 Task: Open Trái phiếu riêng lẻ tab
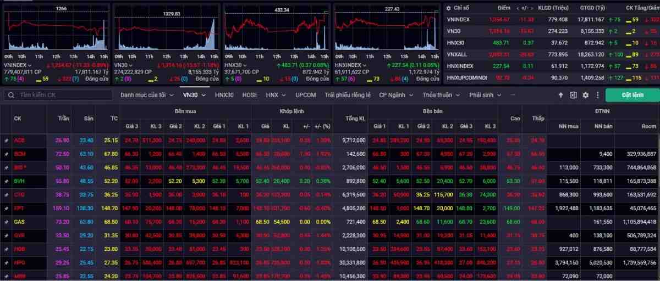(x=348, y=95)
